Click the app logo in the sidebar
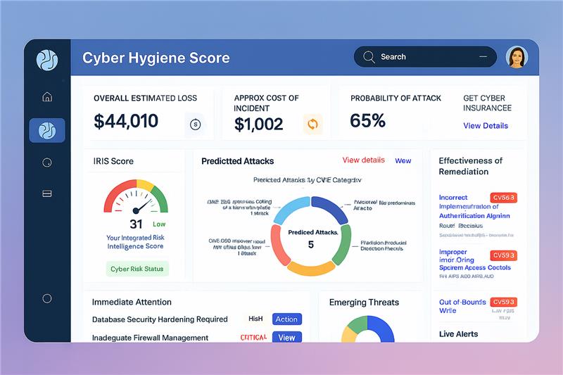The width and height of the screenshot is (563, 375). 47,61
